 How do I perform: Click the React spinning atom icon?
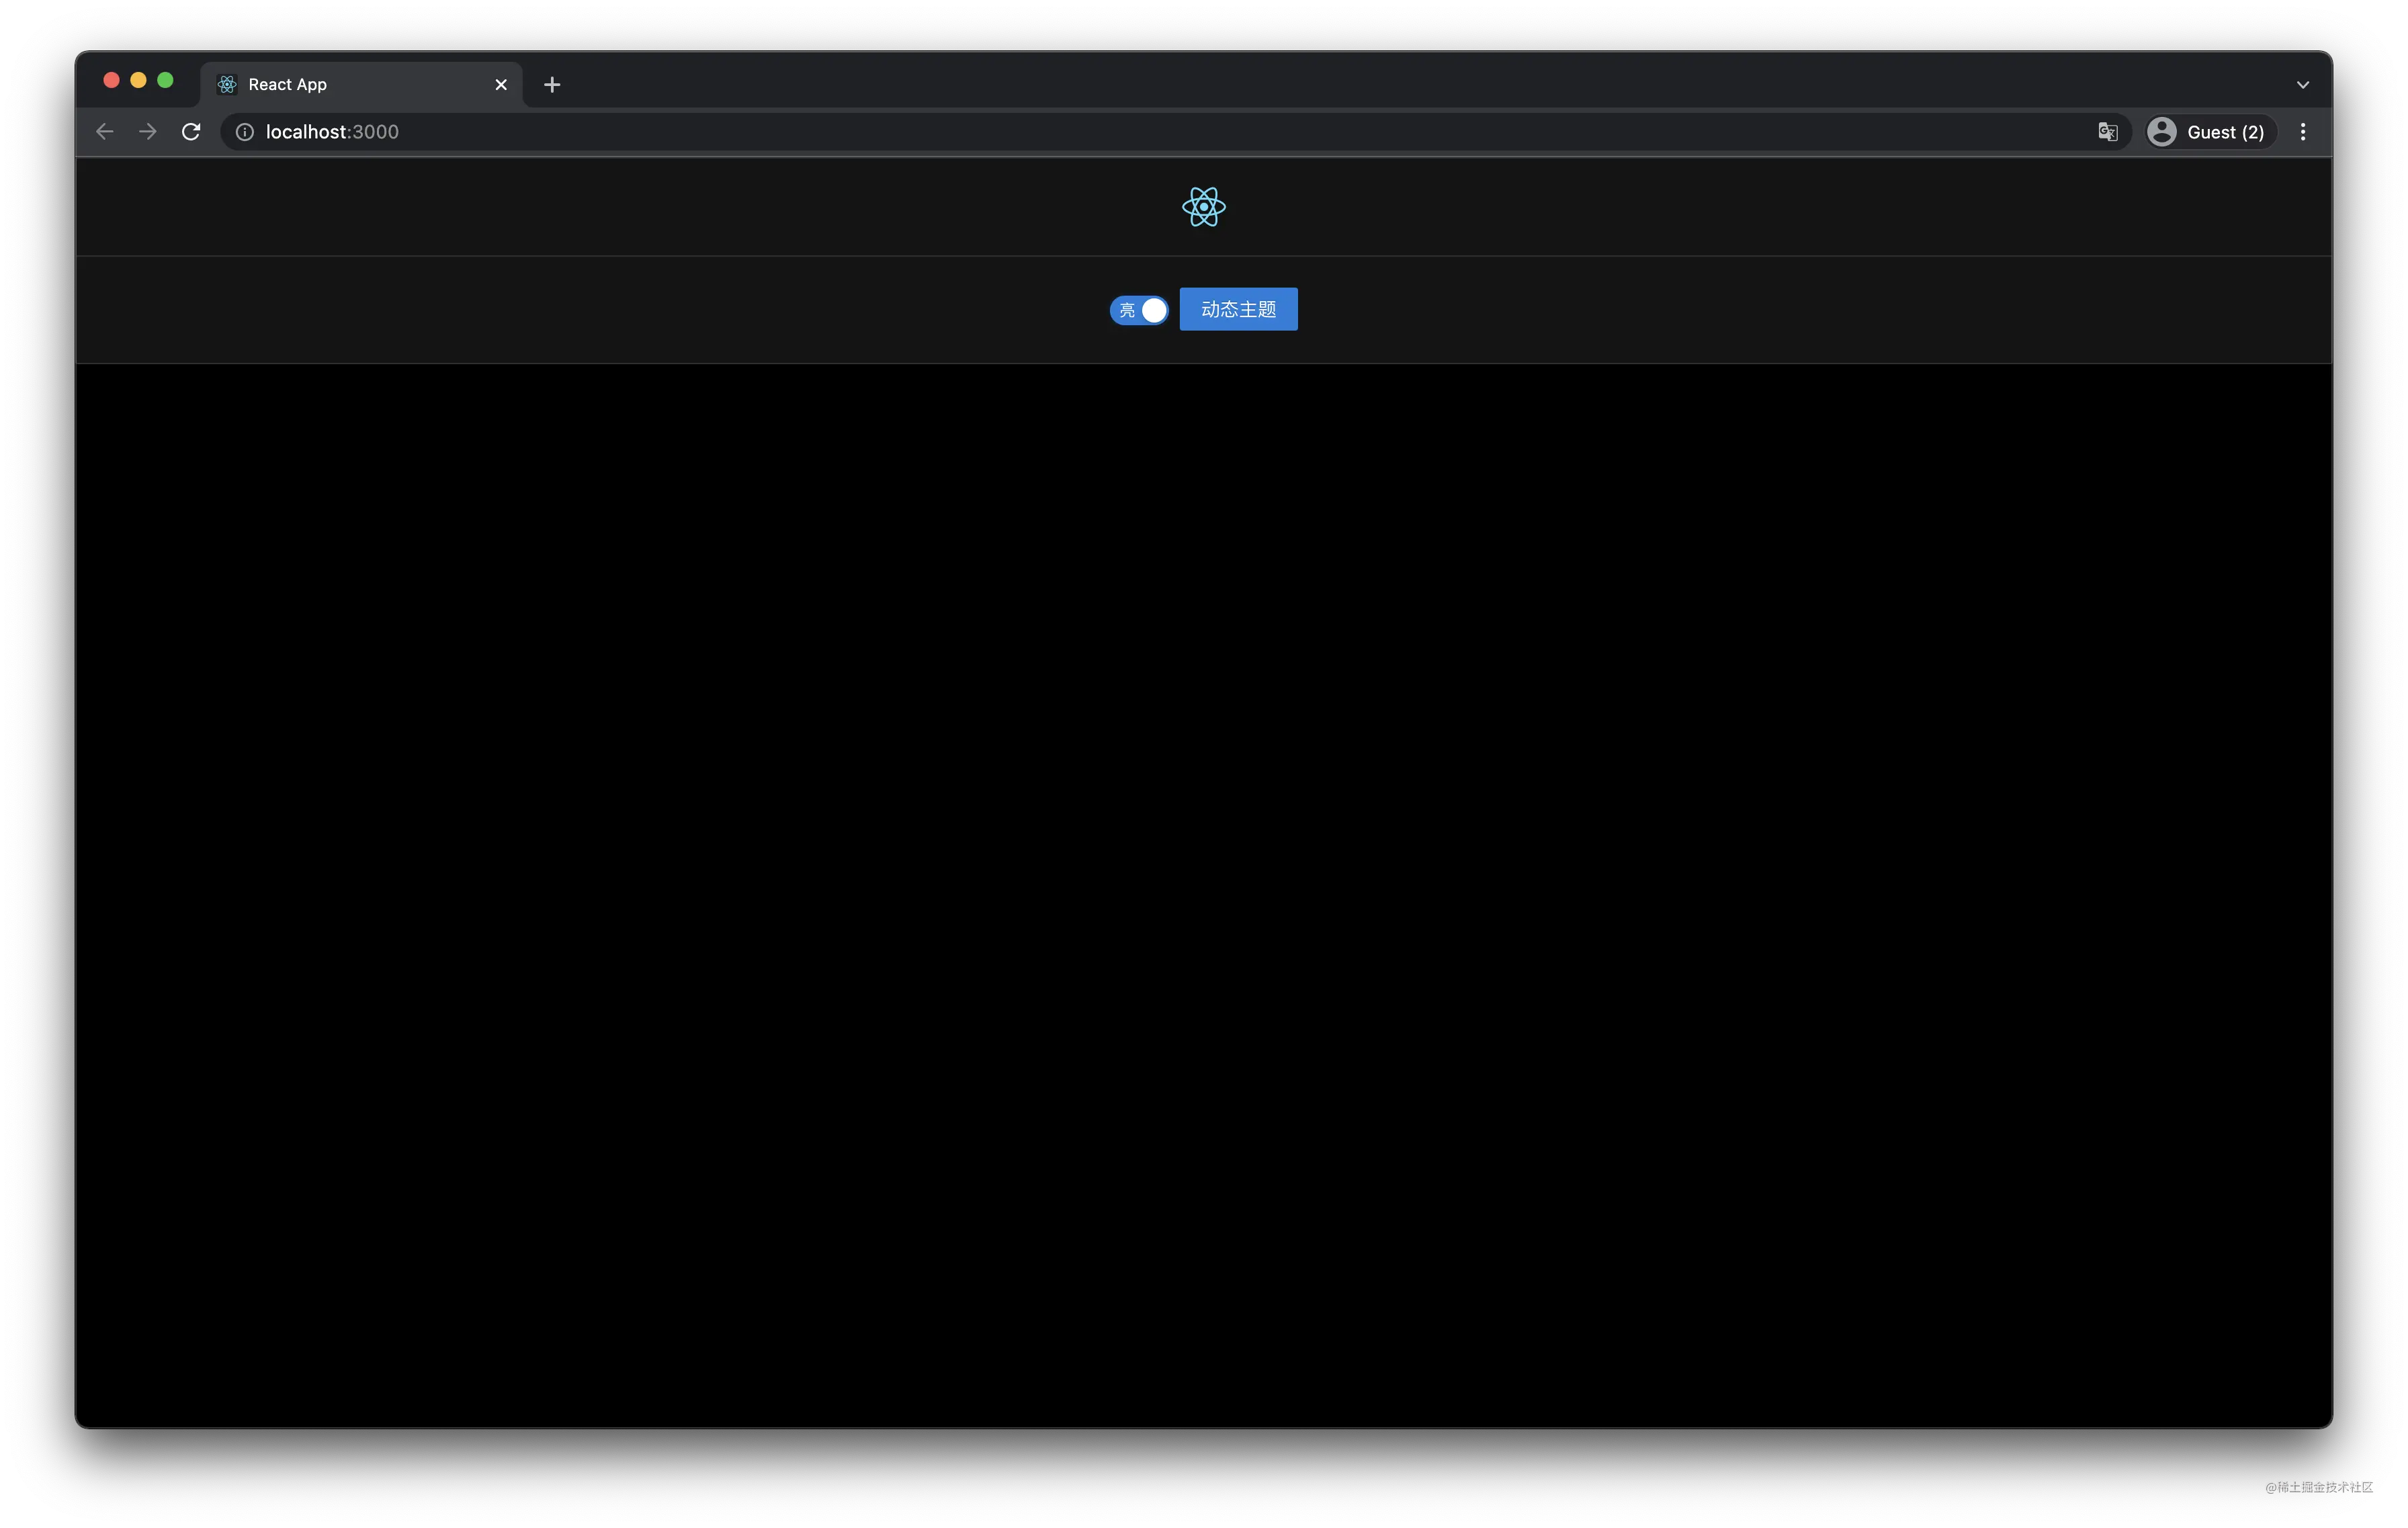coord(1204,205)
